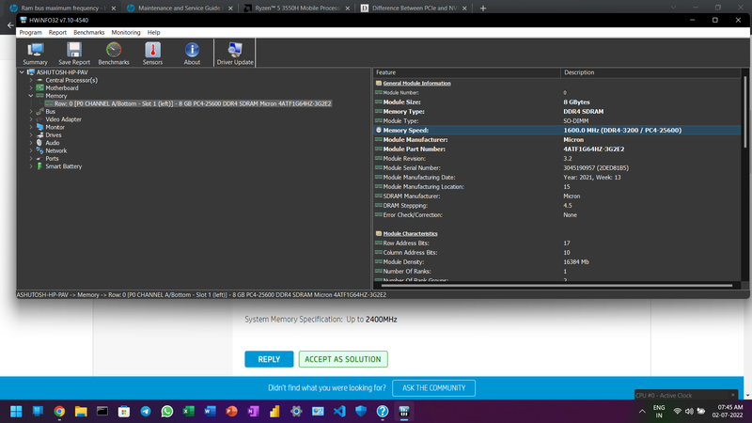
Task: Select the Video Adapter tree item
Action: pyautogui.click(x=63, y=119)
